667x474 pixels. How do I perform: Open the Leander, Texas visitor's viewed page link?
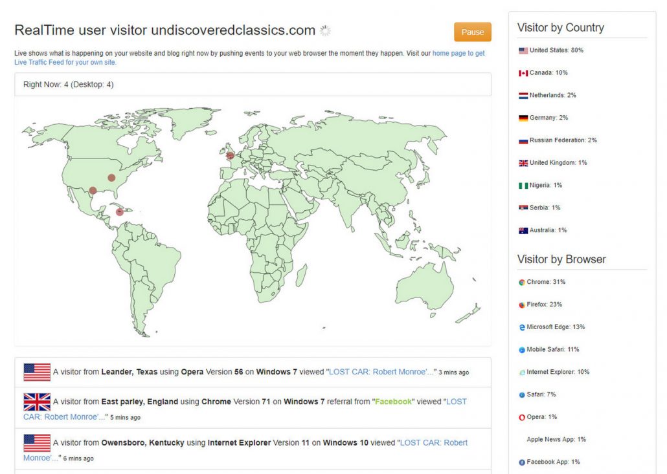(382, 372)
